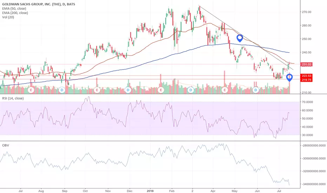Click the RSI 70.0000 axis value
This screenshot has height=193, width=327.
(x=307, y=102)
